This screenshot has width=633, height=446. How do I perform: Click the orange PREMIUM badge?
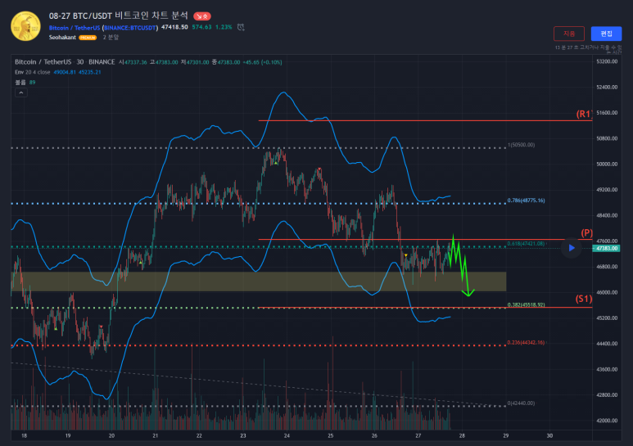click(x=88, y=38)
